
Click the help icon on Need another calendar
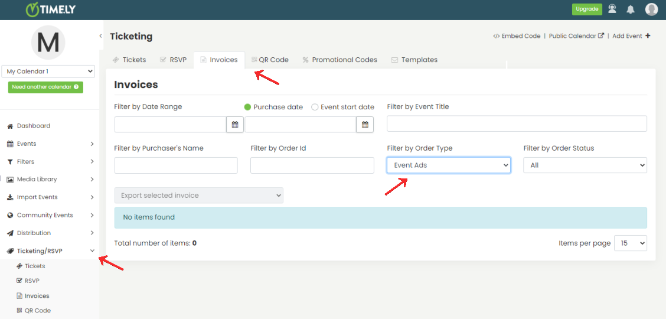(76, 87)
